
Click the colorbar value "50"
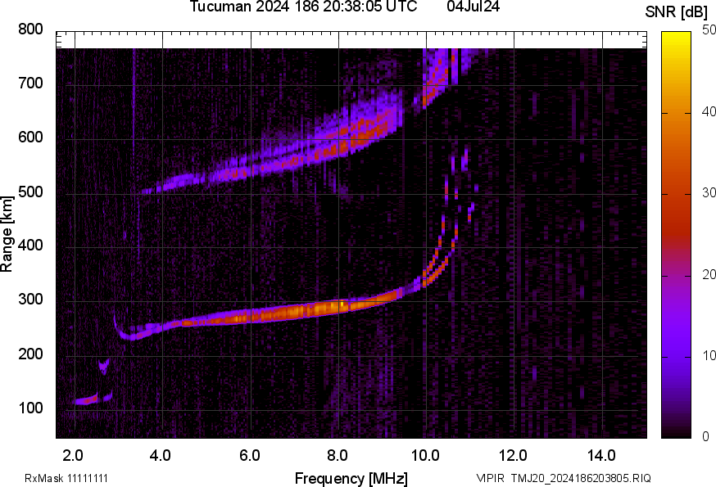[709, 29]
